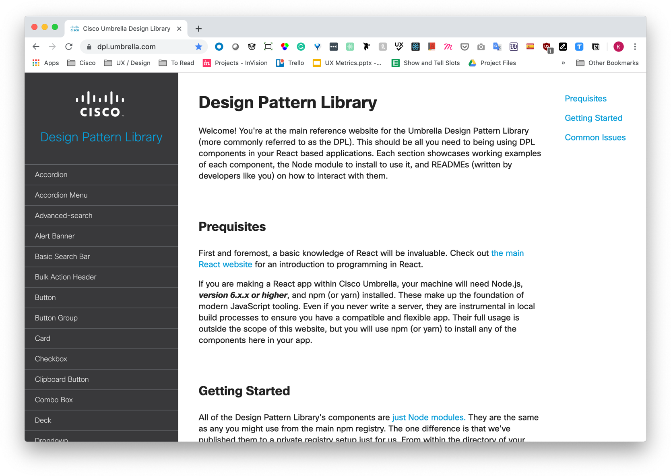
Task: Click the Cisco logo in sidebar
Action: 100,104
